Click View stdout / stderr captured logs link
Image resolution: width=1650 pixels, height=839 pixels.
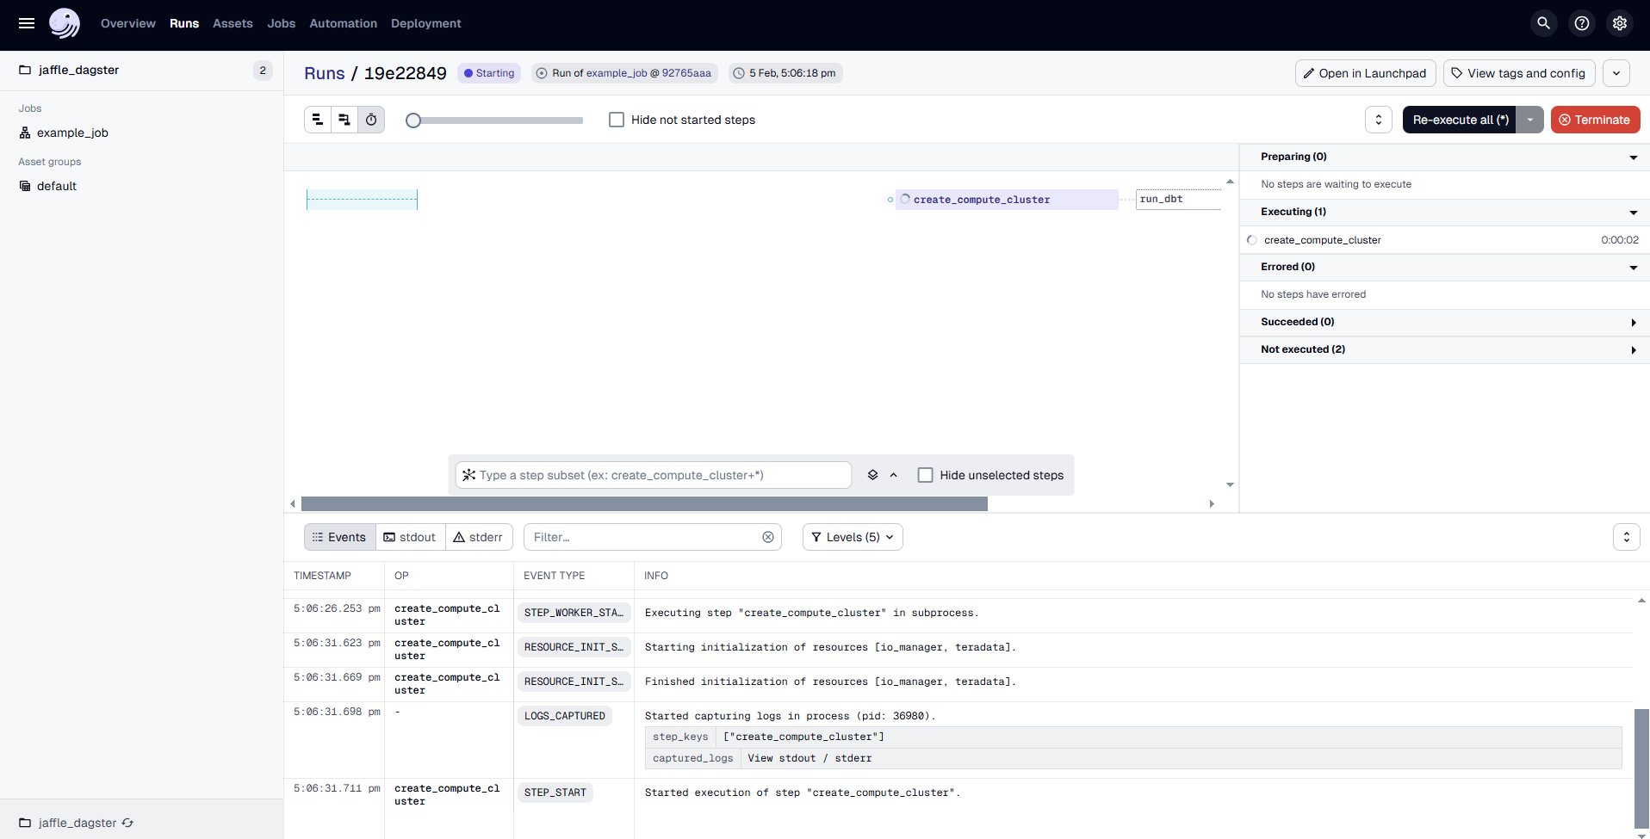point(809,758)
